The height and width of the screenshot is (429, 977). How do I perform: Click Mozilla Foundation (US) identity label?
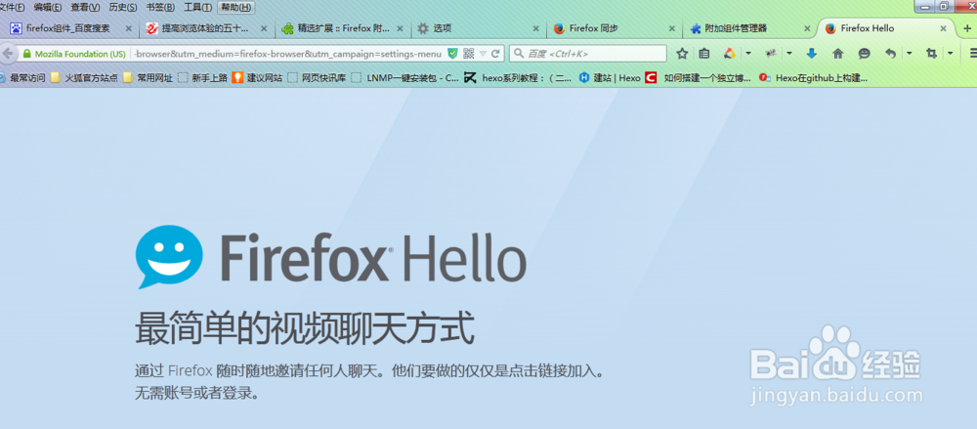tap(80, 55)
